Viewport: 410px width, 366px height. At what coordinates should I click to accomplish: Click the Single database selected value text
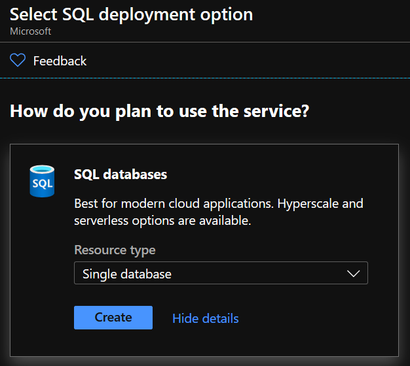(x=127, y=274)
